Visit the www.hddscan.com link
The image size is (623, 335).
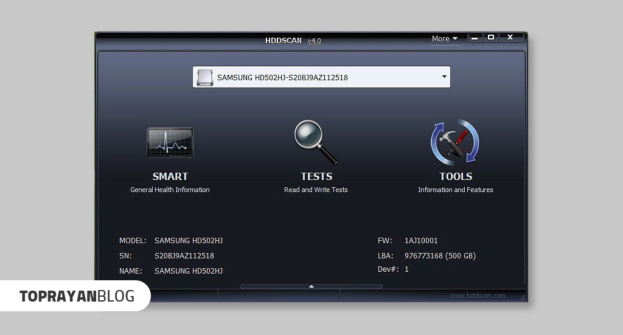[477, 295]
